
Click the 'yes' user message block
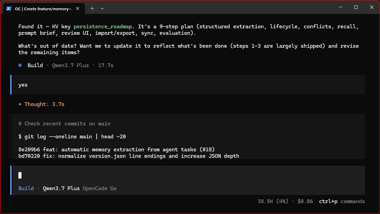(x=188, y=85)
